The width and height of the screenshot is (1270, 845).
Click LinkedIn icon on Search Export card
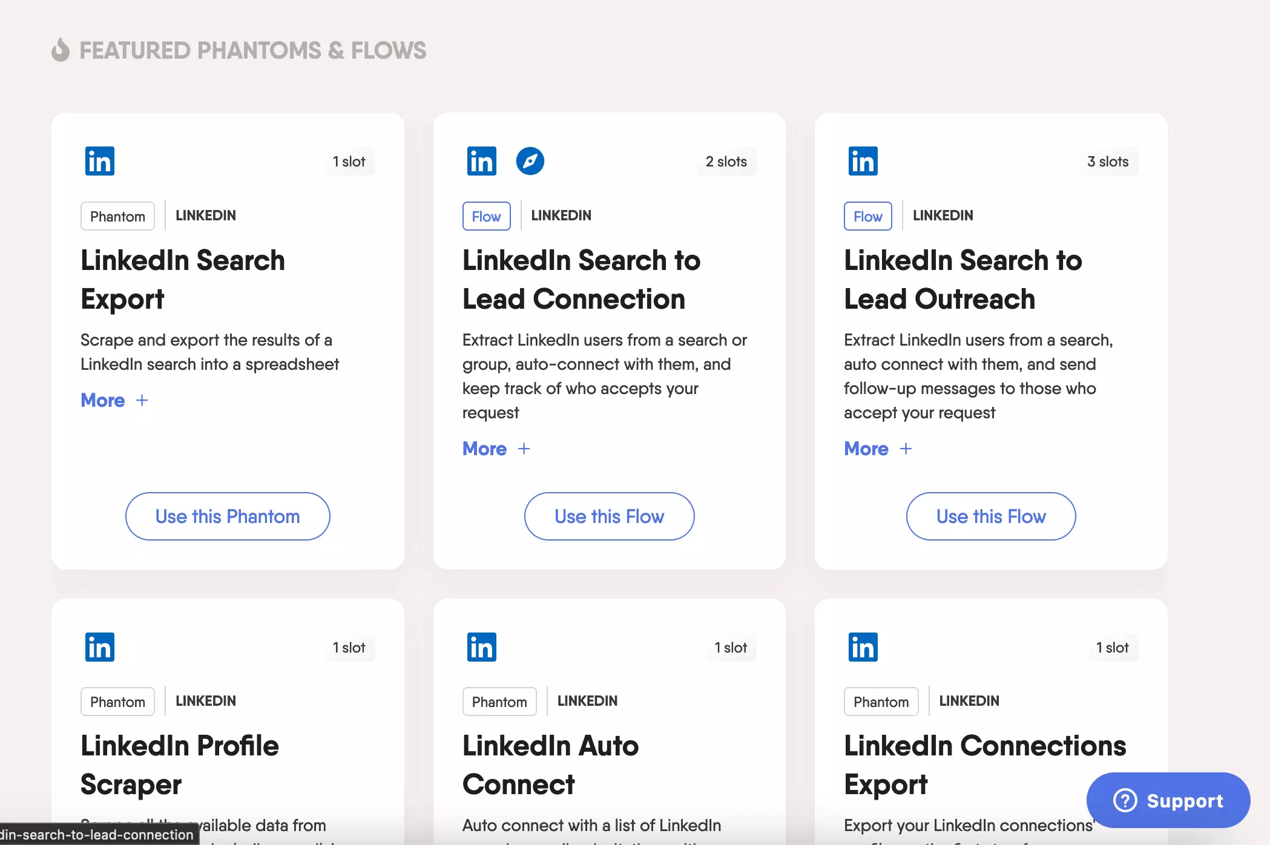(x=100, y=161)
